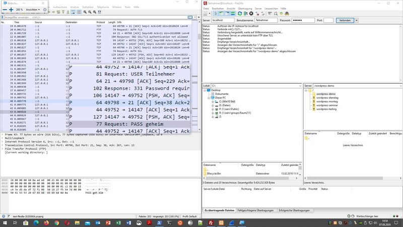Expand Internet Protocol Version 6 details
This screenshot has width=403, height=227.
[3, 142]
